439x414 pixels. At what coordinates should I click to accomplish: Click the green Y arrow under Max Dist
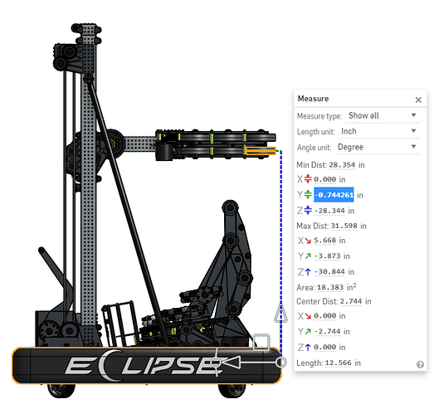coord(308,256)
